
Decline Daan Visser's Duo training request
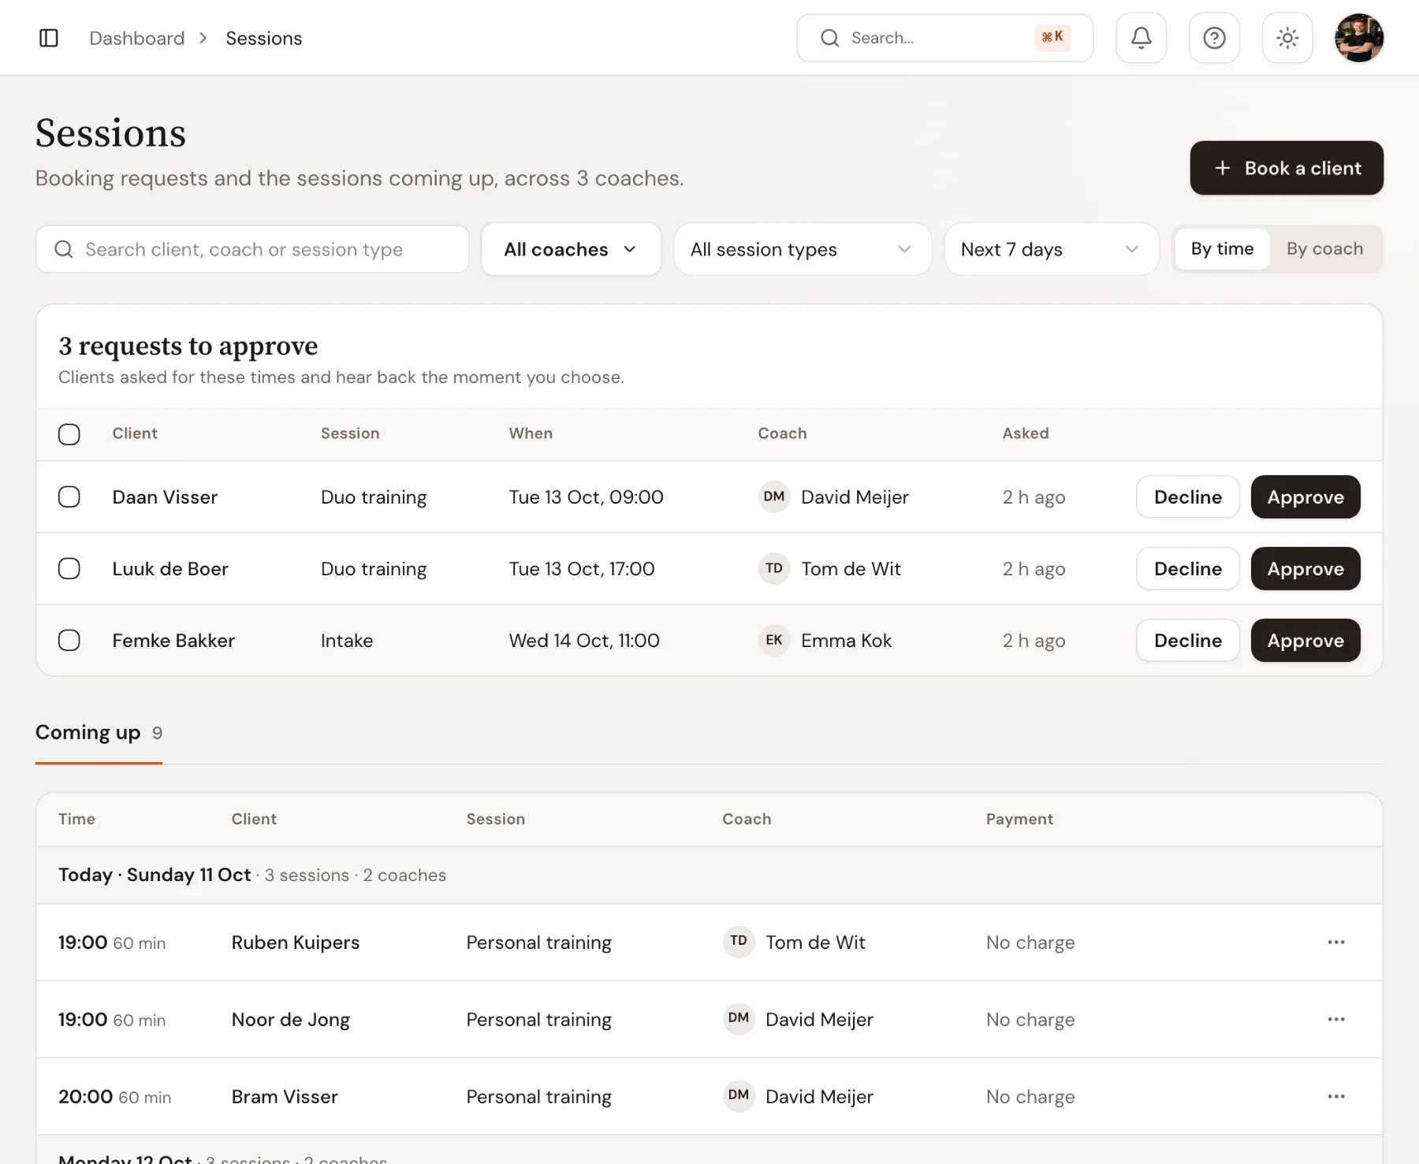tap(1188, 497)
